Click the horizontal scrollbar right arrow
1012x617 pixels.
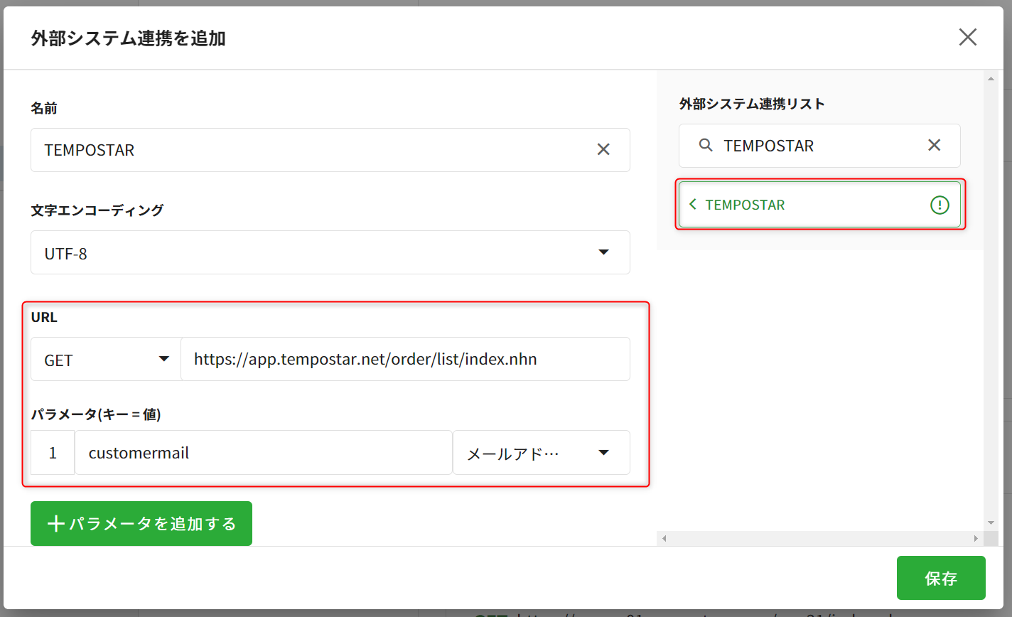click(976, 539)
